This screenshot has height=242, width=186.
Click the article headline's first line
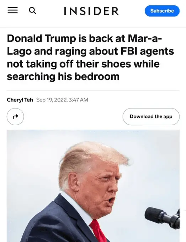[84, 38]
